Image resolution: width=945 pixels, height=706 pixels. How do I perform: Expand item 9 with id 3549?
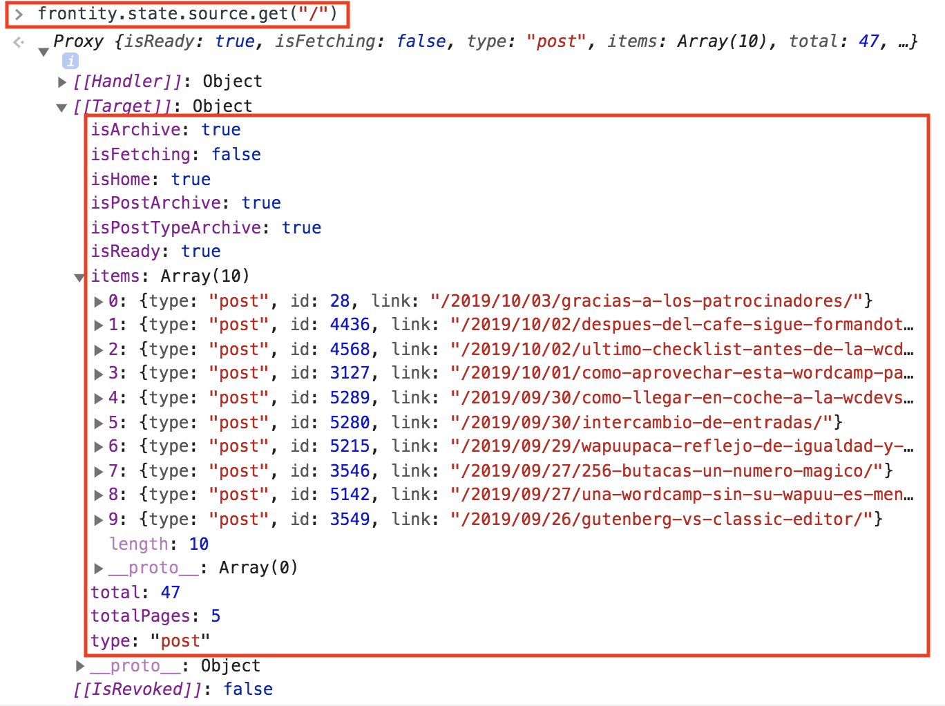99,519
